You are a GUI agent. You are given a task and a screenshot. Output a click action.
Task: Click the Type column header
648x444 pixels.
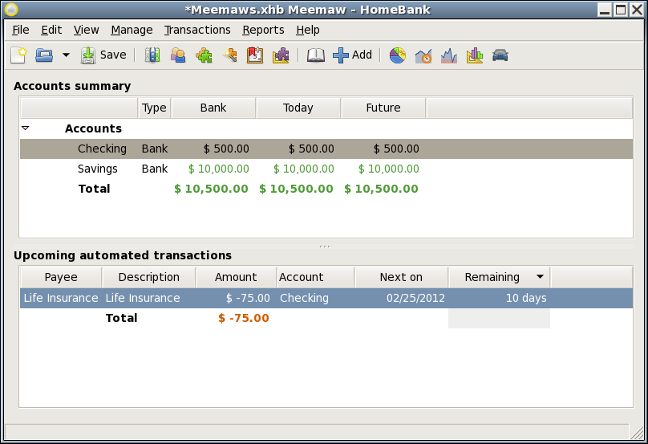coord(154,108)
